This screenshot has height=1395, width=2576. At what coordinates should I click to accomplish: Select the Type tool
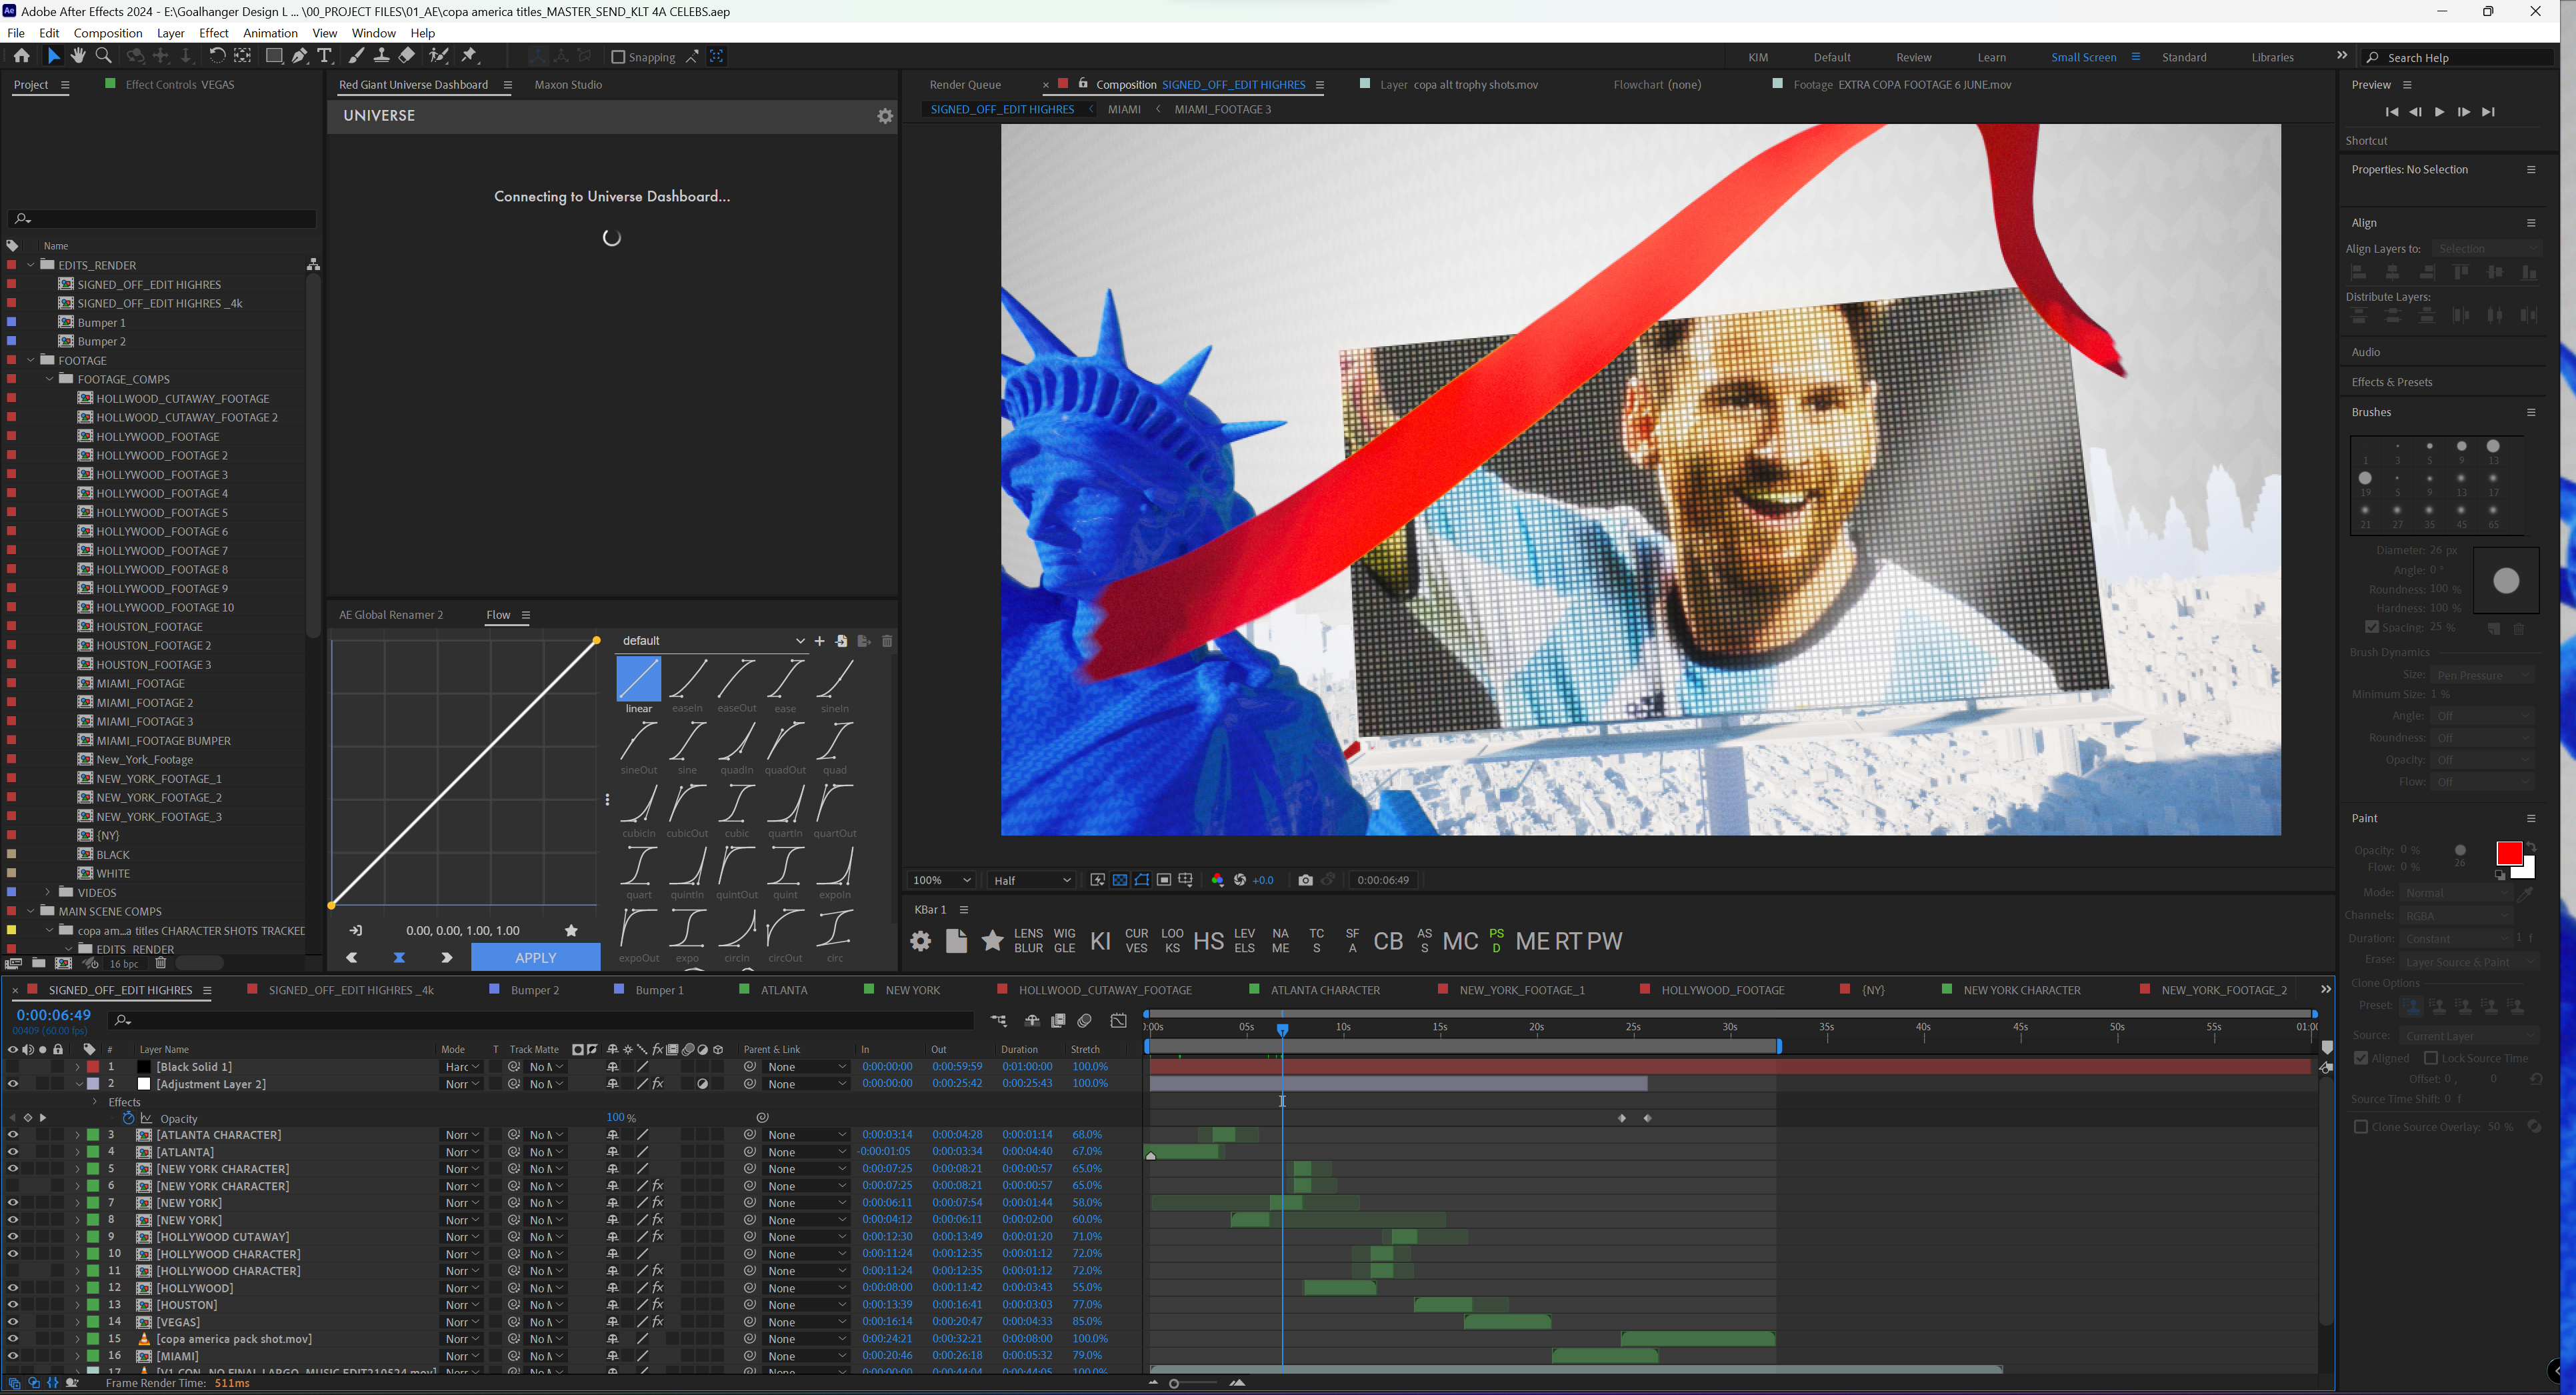(324, 56)
